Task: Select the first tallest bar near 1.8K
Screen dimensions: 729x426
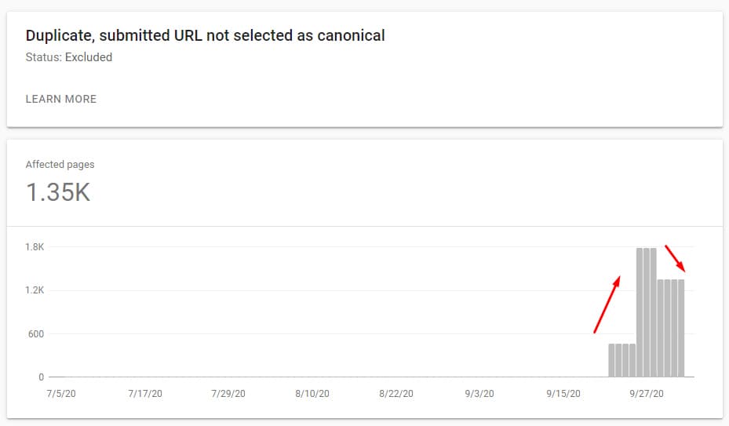Action: pos(640,312)
